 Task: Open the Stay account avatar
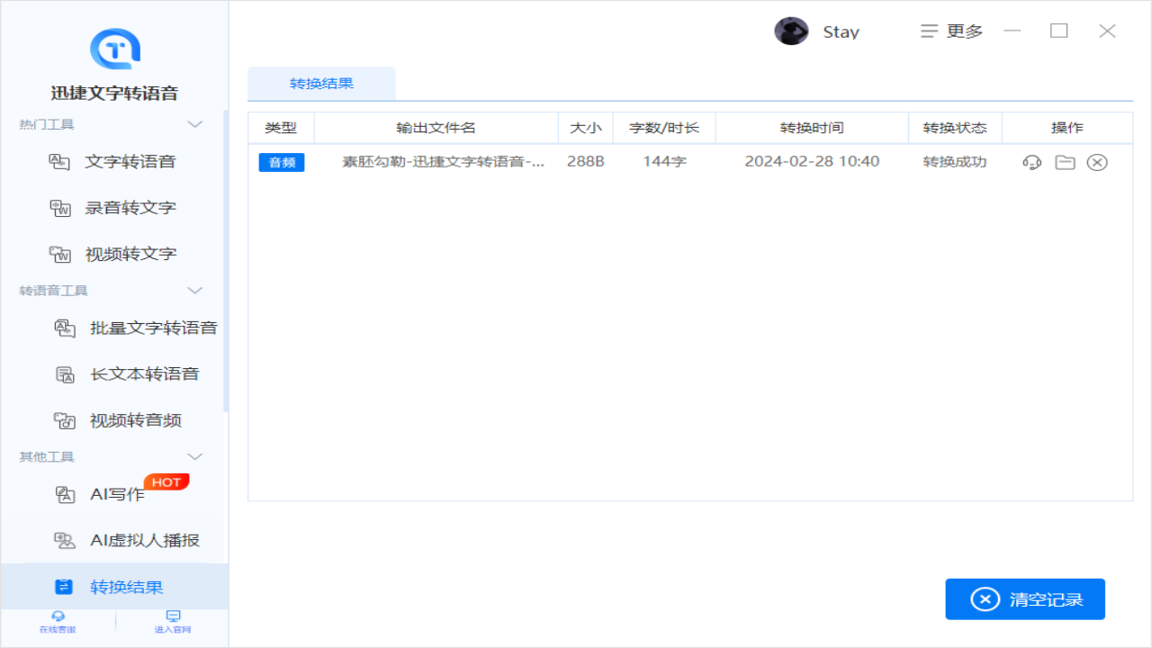tap(791, 31)
